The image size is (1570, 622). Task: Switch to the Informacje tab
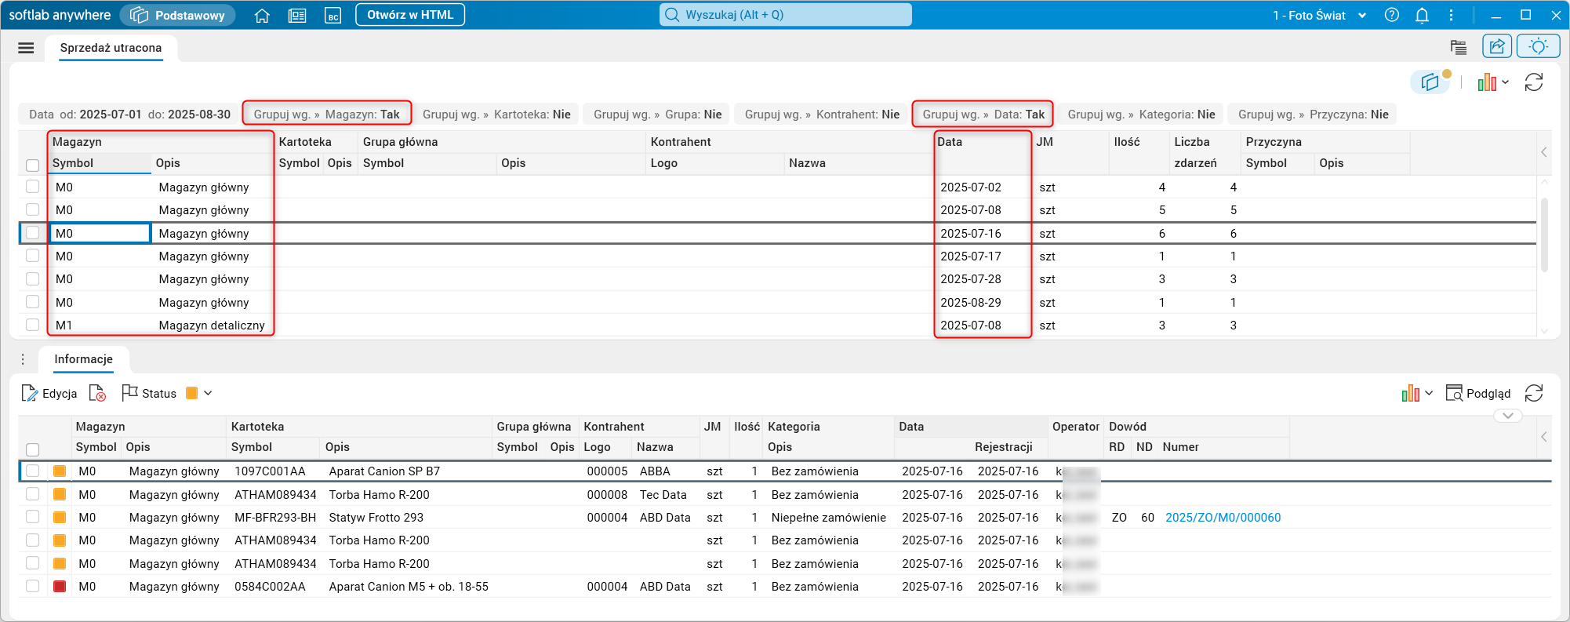(x=83, y=359)
